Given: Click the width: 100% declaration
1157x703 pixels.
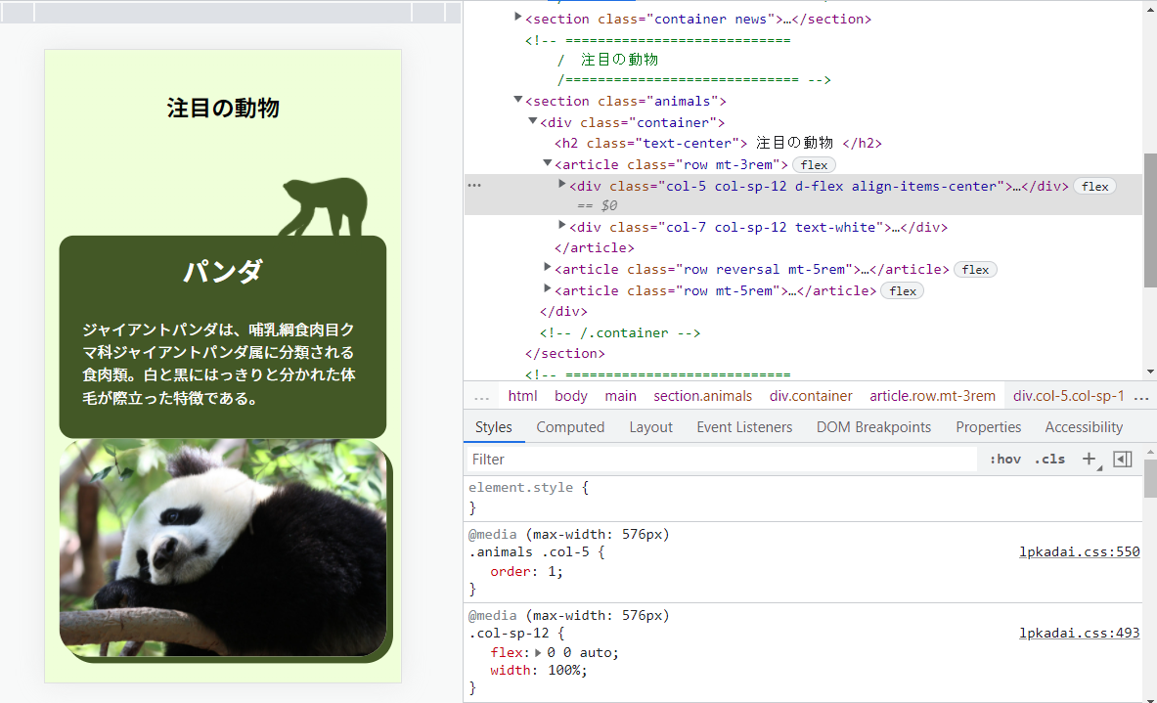Looking at the screenshot, I should click(539, 671).
